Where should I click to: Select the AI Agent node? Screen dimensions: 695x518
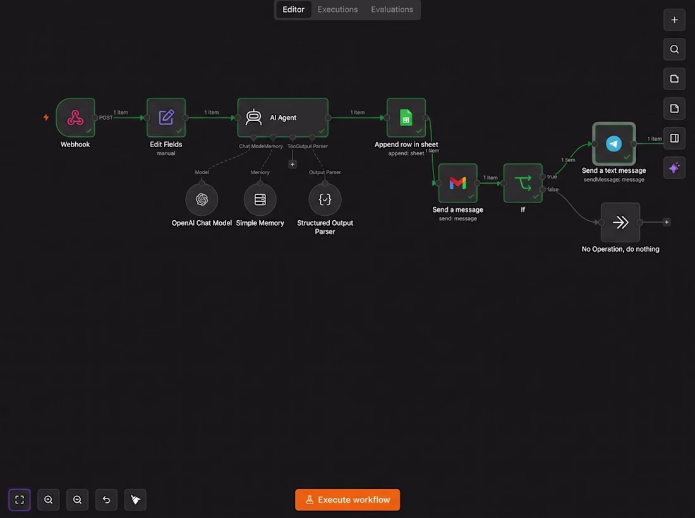pos(283,117)
